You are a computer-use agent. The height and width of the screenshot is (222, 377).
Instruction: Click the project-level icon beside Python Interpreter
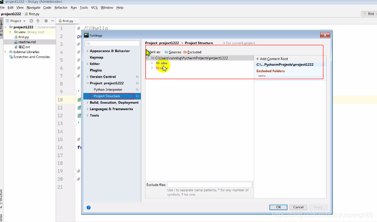point(137,90)
